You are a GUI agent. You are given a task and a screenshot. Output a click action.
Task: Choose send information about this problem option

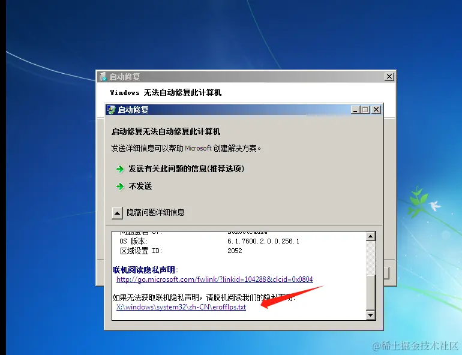tap(186, 169)
